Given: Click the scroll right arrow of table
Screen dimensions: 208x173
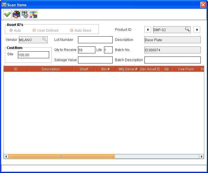Looking at the screenshot, I should [202, 156].
